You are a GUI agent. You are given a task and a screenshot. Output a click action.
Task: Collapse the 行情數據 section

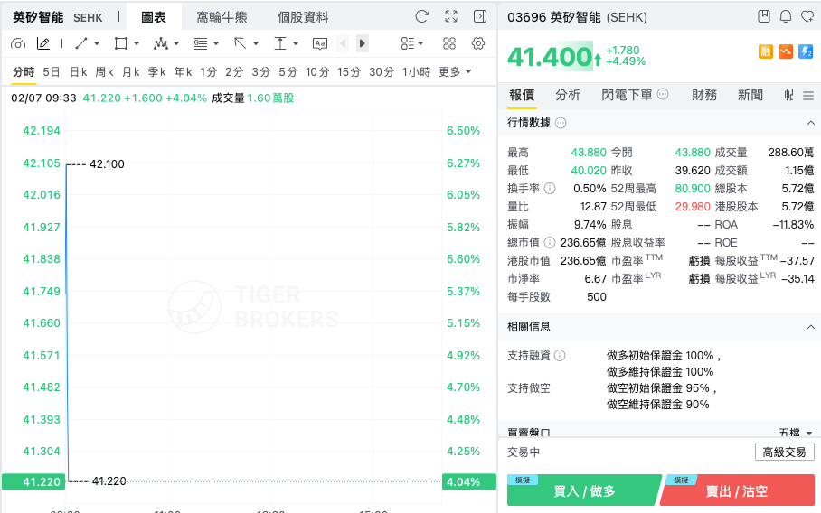[810, 123]
